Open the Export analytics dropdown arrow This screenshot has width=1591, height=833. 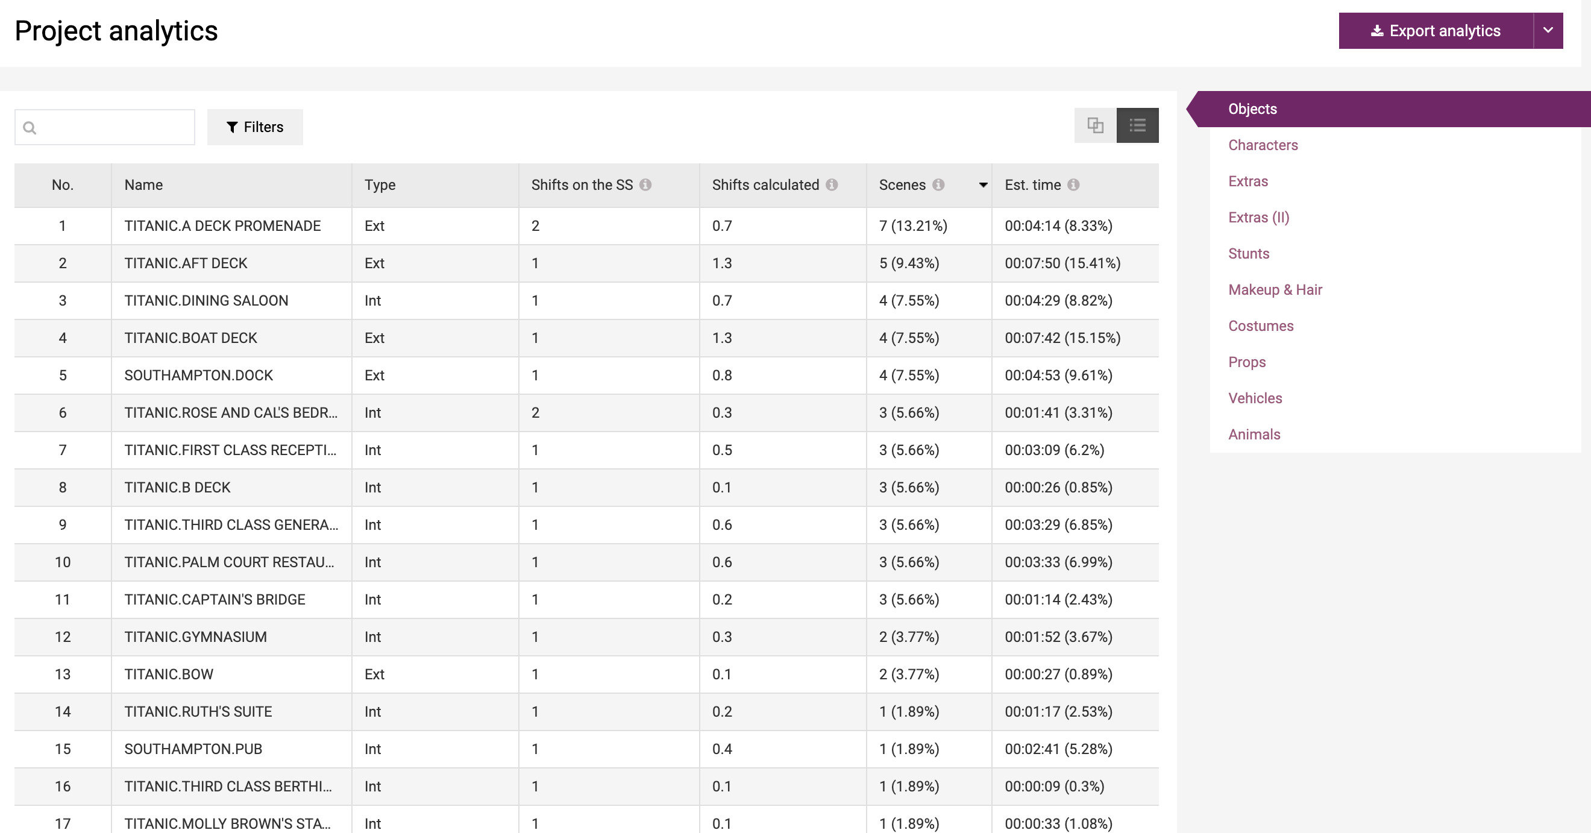click(x=1548, y=31)
